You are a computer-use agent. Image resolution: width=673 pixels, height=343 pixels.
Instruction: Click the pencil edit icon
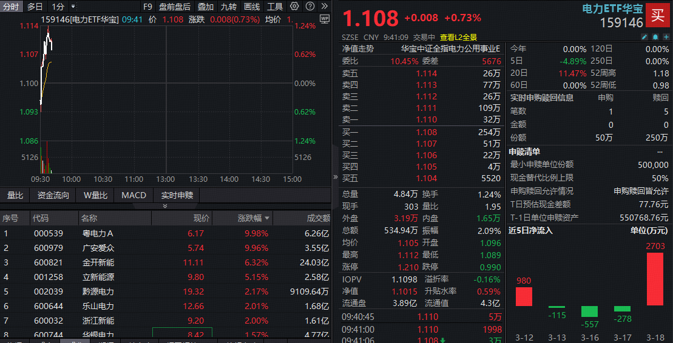point(644,37)
